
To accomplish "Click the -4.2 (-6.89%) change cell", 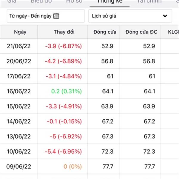I will click(x=63, y=61).
